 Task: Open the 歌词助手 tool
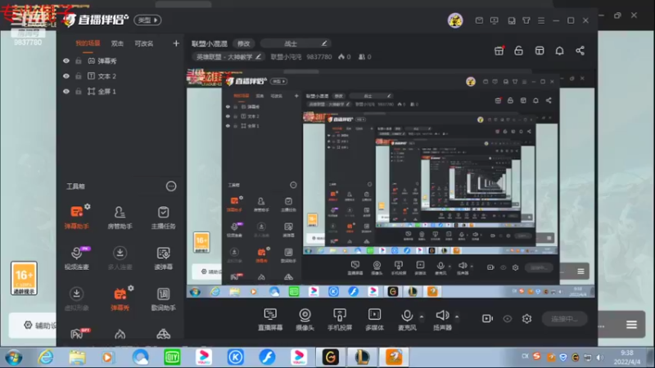[x=163, y=298]
